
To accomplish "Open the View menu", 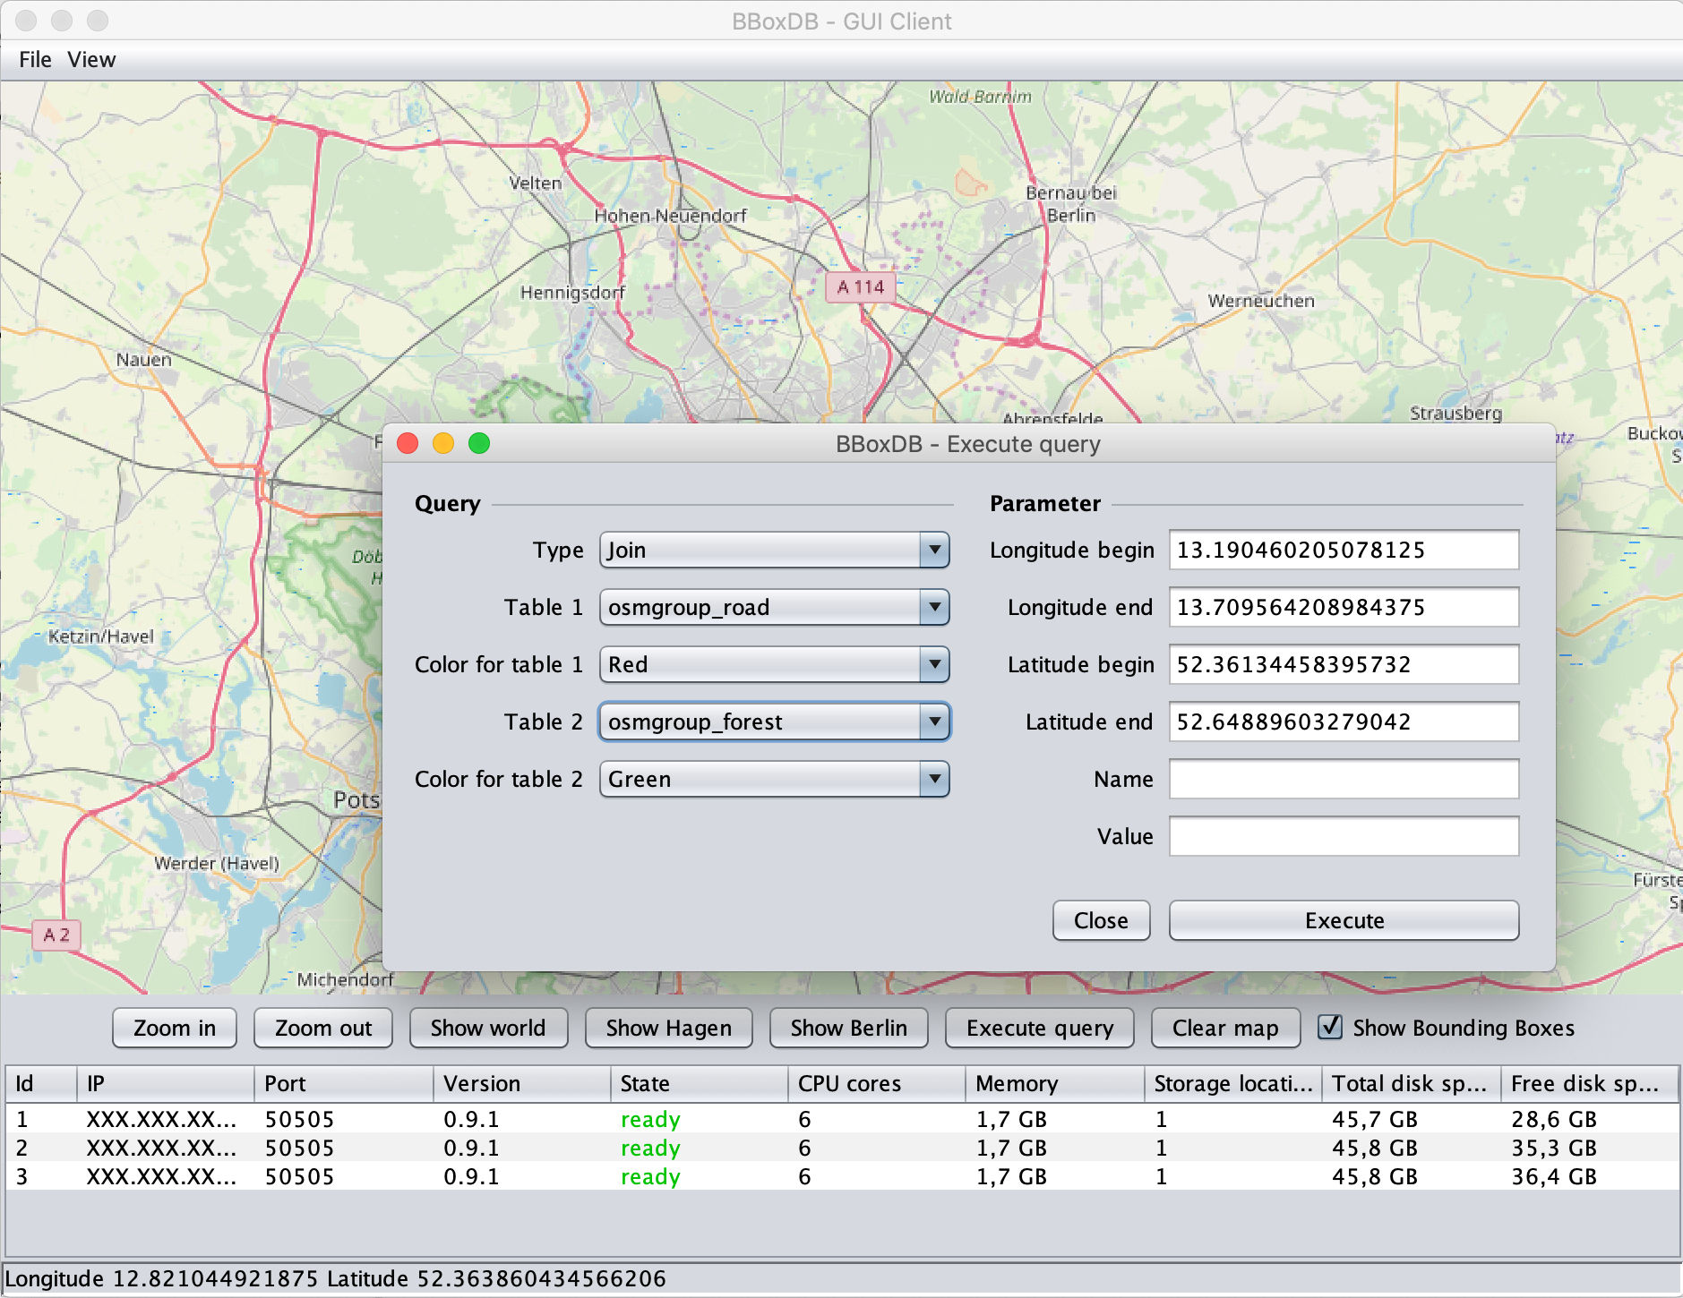I will click(91, 60).
